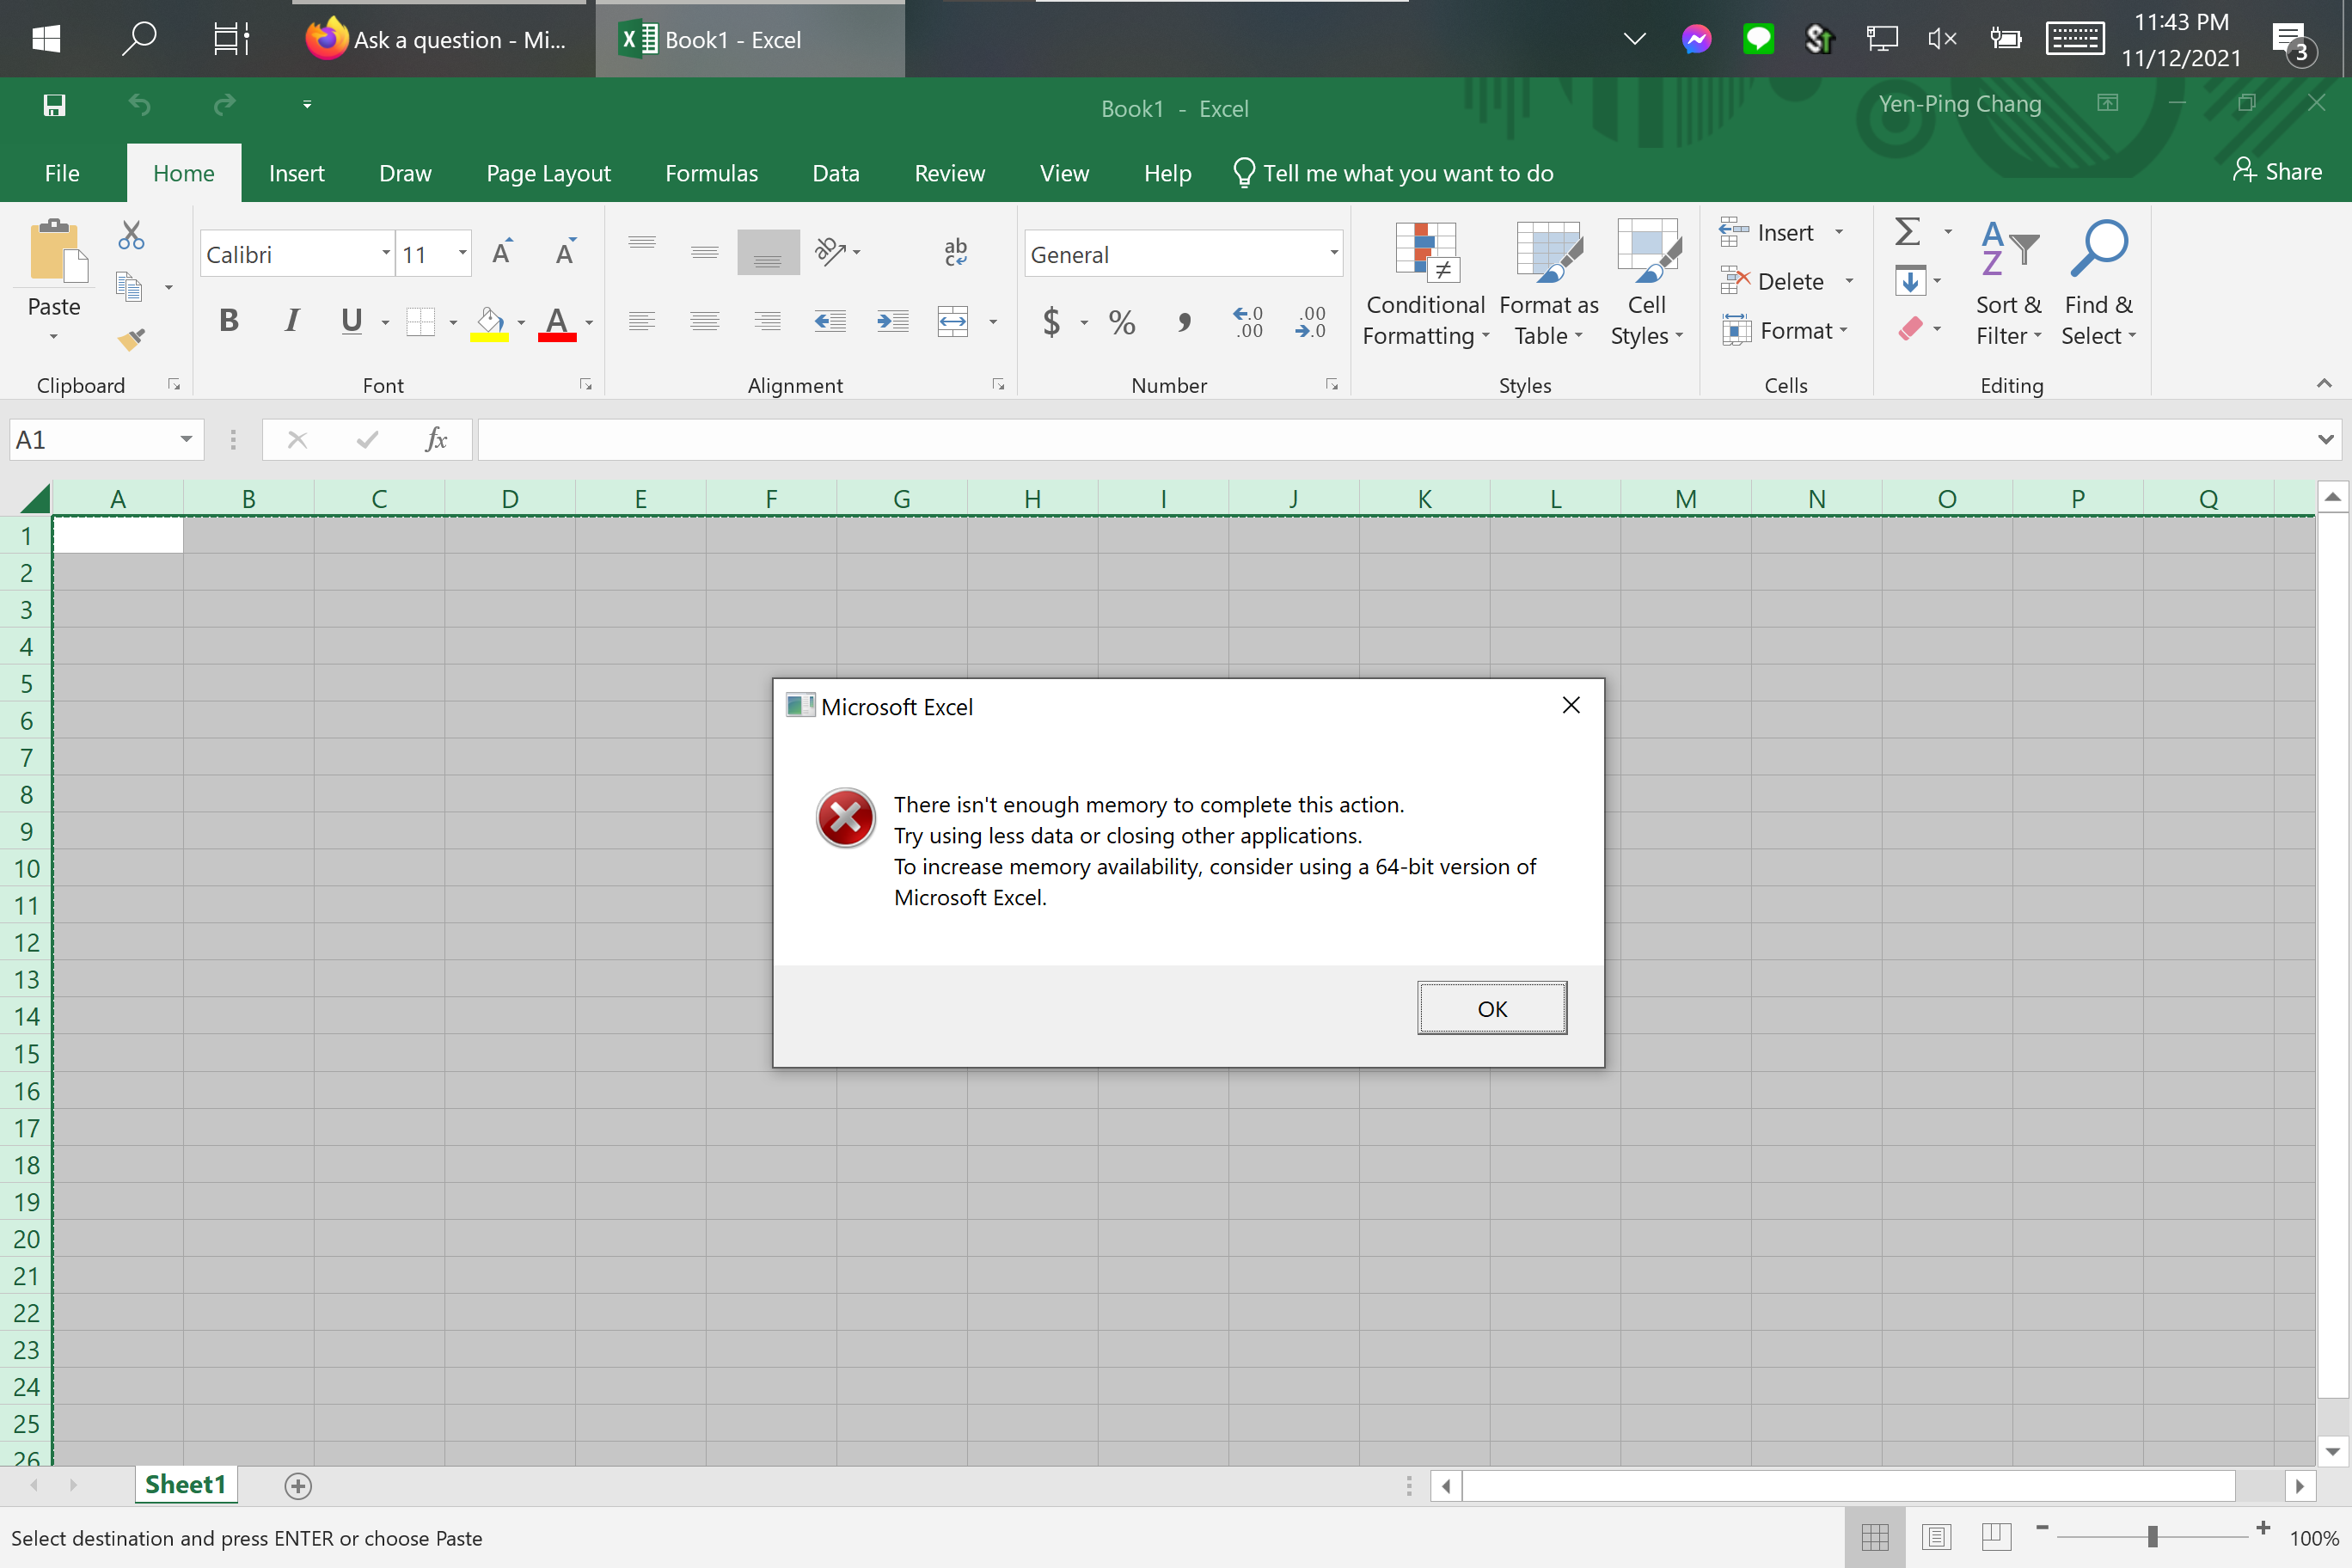Switch to Page Break Preview icon
This screenshot has height=1568, width=2352.
click(1996, 1536)
